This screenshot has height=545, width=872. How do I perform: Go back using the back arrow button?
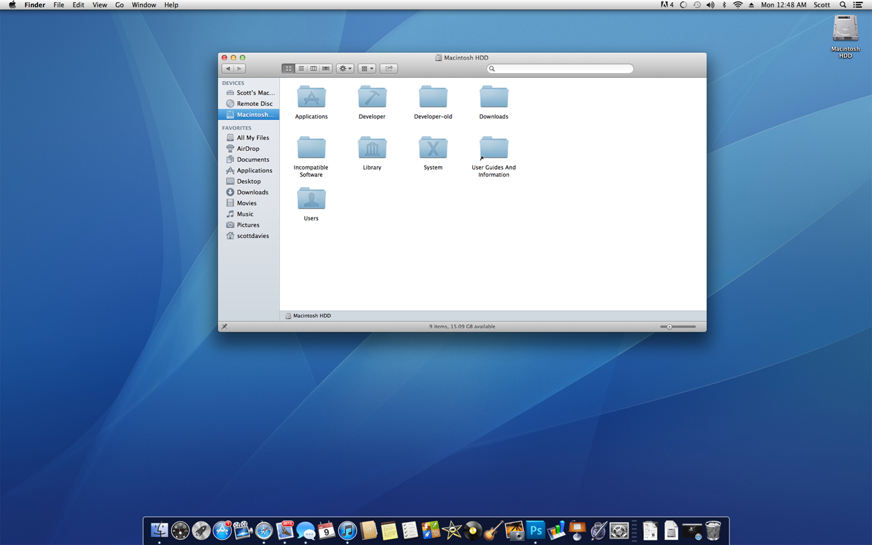click(x=228, y=68)
